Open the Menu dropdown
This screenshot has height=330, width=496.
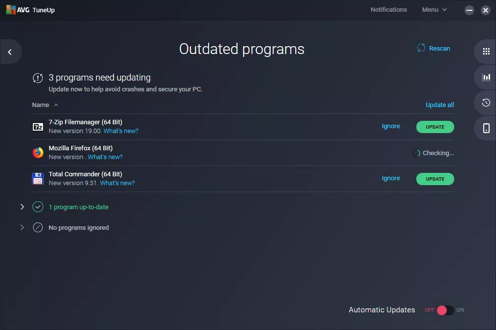pos(434,10)
